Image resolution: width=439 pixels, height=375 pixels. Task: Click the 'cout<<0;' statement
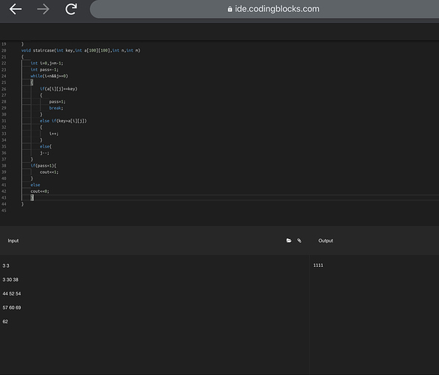40,191
